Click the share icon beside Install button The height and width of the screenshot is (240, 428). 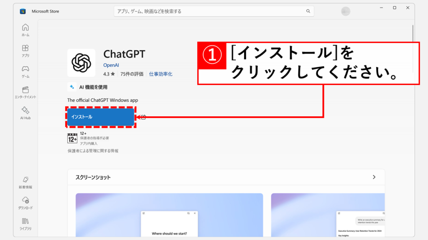click(143, 117)
